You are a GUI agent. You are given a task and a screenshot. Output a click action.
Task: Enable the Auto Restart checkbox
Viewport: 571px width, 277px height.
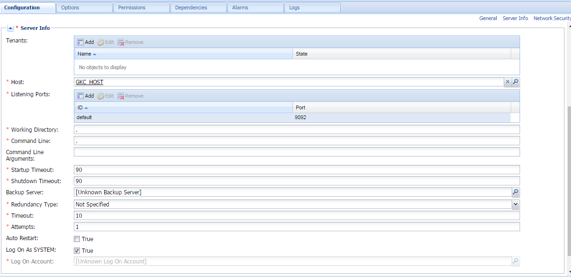point(77,239)
